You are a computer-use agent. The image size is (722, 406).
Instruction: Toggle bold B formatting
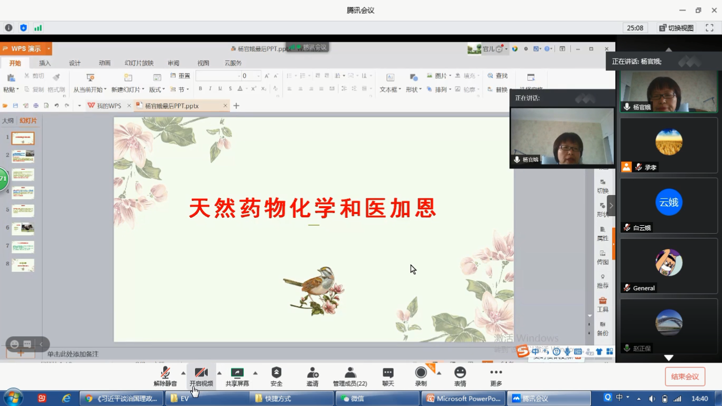coord(200,89)
